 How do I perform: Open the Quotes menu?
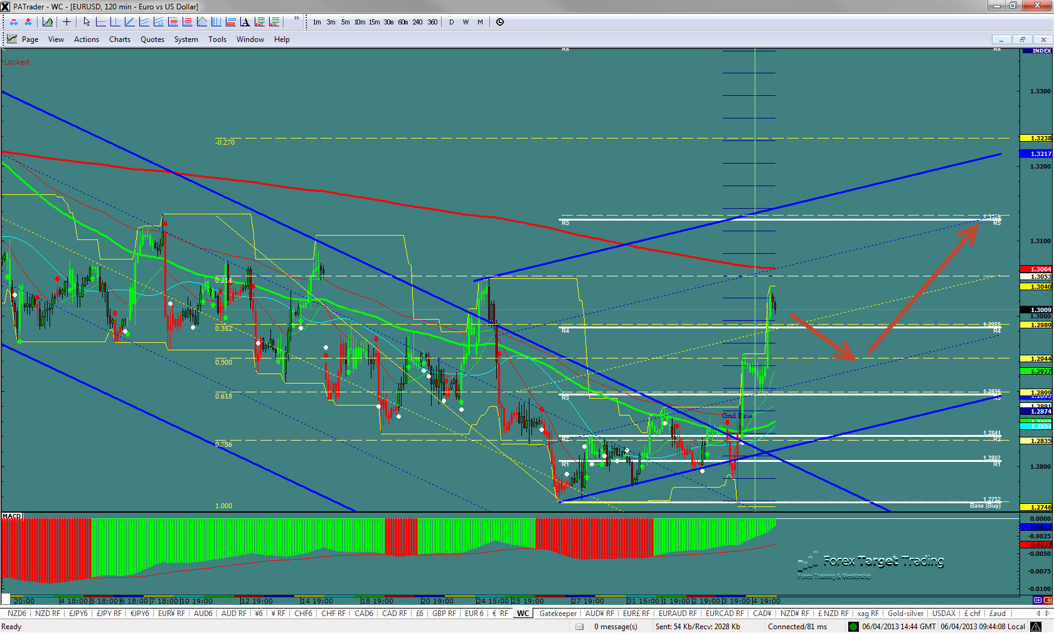point(152,39)
